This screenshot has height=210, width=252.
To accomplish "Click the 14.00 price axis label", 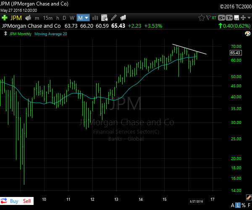I will pyautogui.click(x=236, y=191).
